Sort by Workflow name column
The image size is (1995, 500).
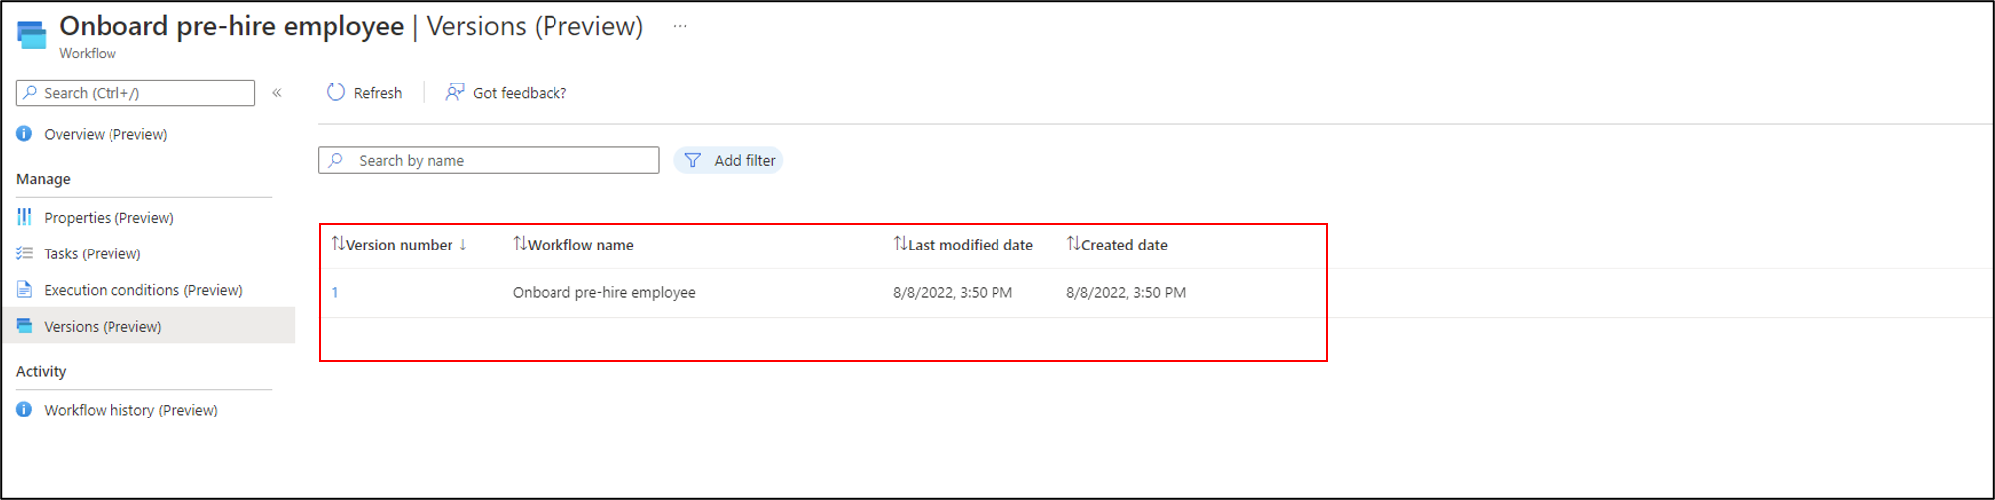pyautogui.click(x=579, y=245)
